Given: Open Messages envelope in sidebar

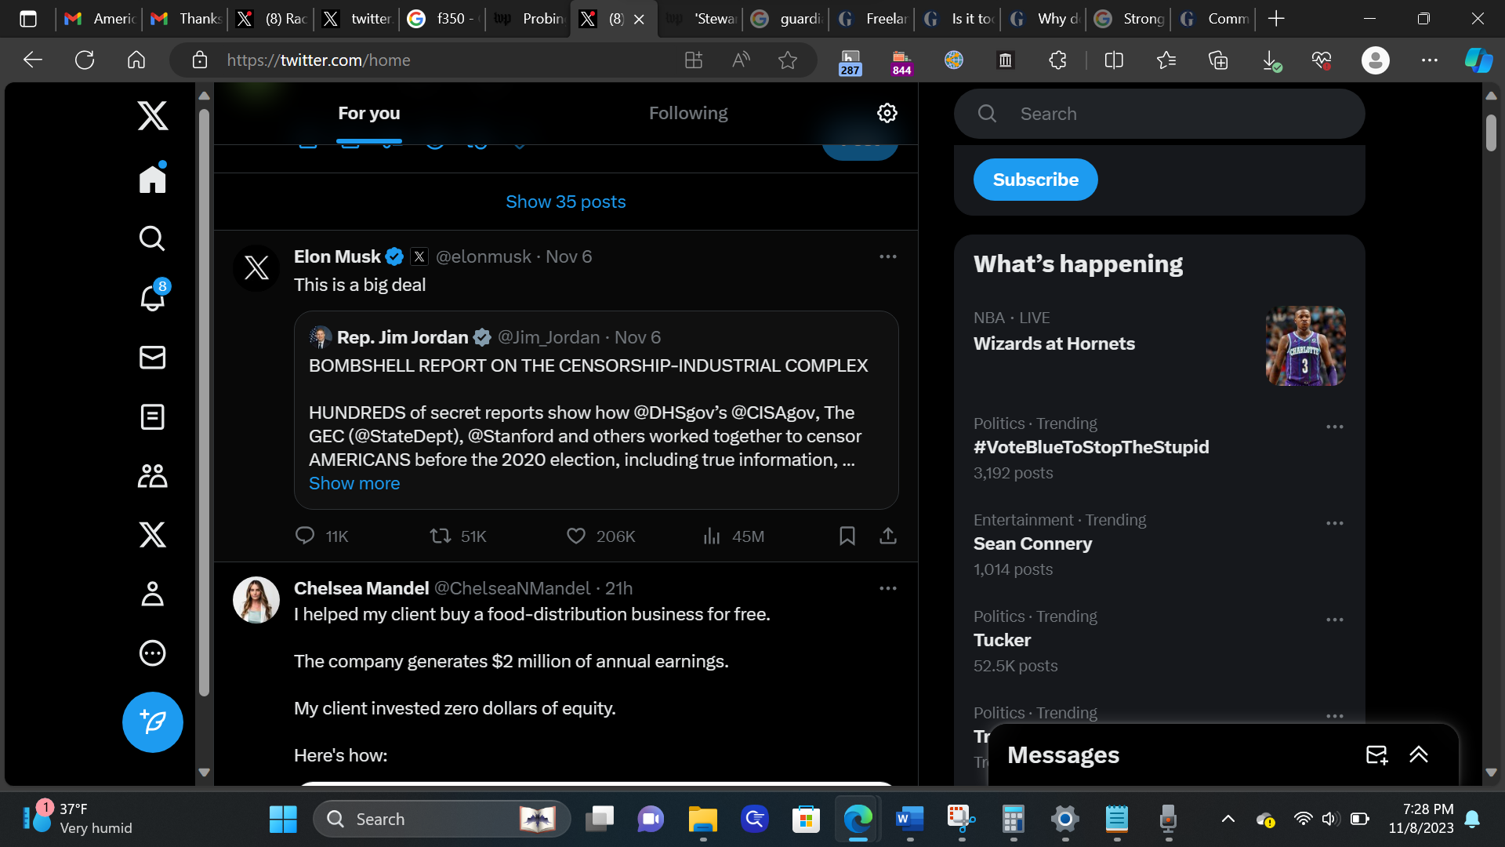Looking at the screenshot, I should (152, 358).
